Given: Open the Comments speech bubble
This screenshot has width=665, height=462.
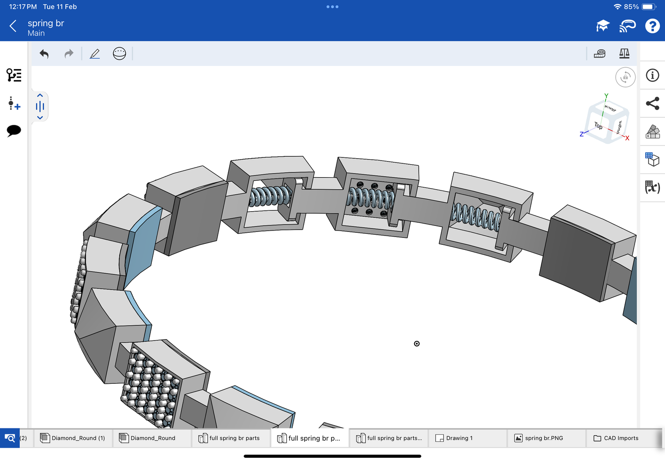Looking at the screenshot, I should point(14,131).
